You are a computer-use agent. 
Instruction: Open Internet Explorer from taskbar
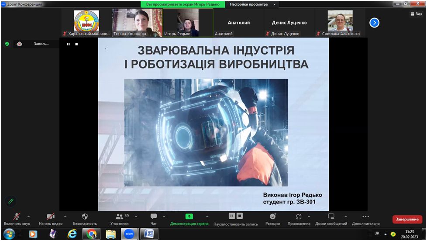pyautogui.click(x=72, y=234)
